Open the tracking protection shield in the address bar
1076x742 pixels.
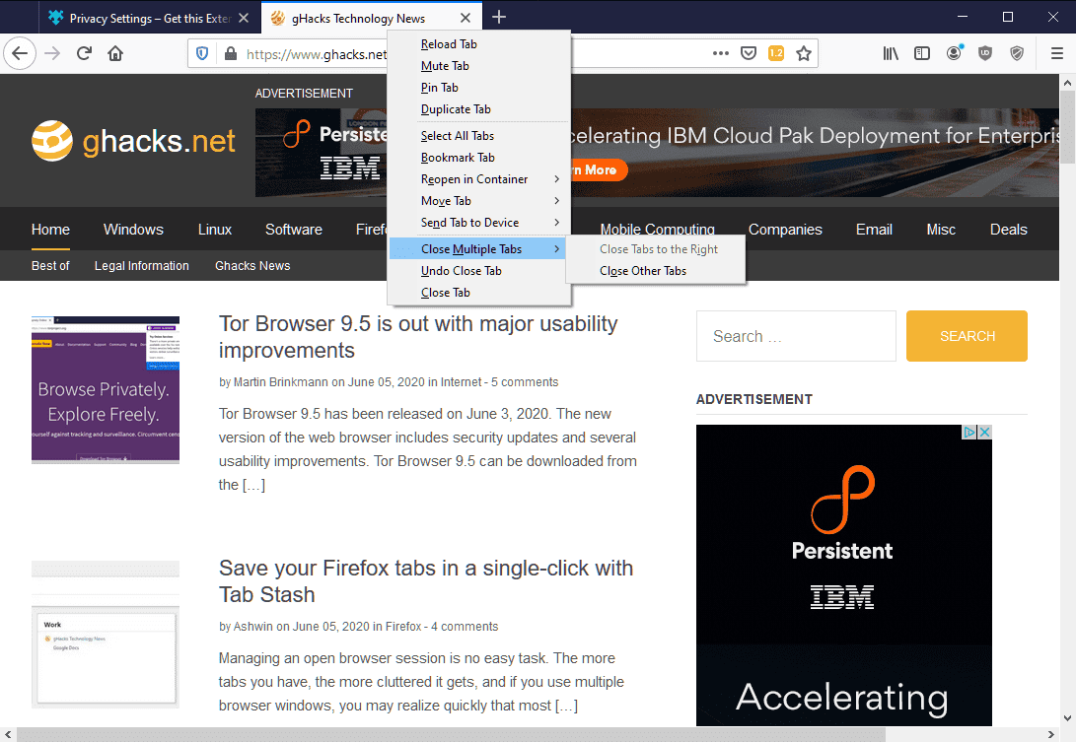coord(202,53)
